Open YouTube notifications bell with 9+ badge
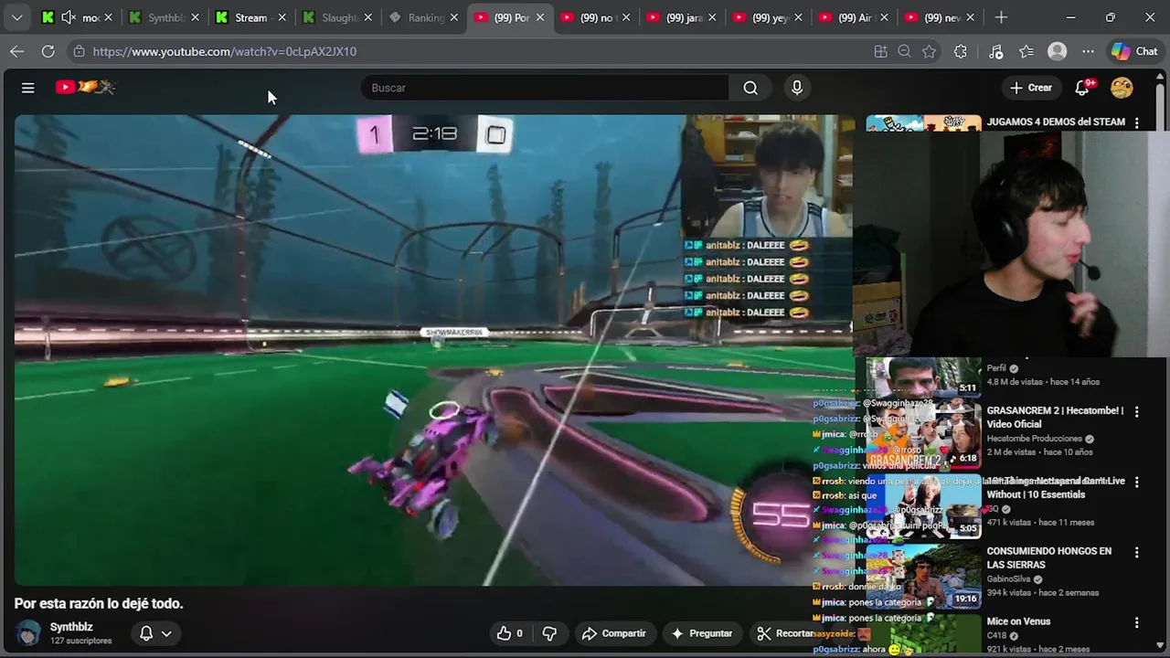Image resolution: width=1170 pixels, height=658 pixels. coord(1083,88)
